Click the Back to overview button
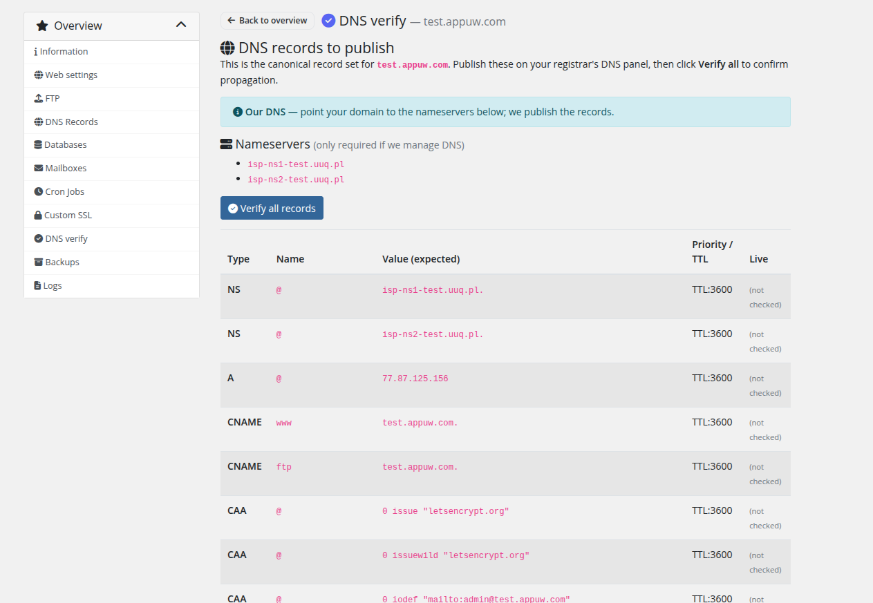Image resolution: width=873 pixels, height=603 pixels. click(x=267, y=21)
